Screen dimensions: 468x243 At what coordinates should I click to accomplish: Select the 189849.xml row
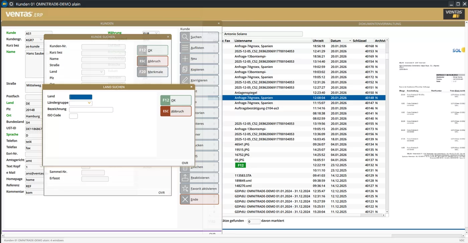click(304, 181)
